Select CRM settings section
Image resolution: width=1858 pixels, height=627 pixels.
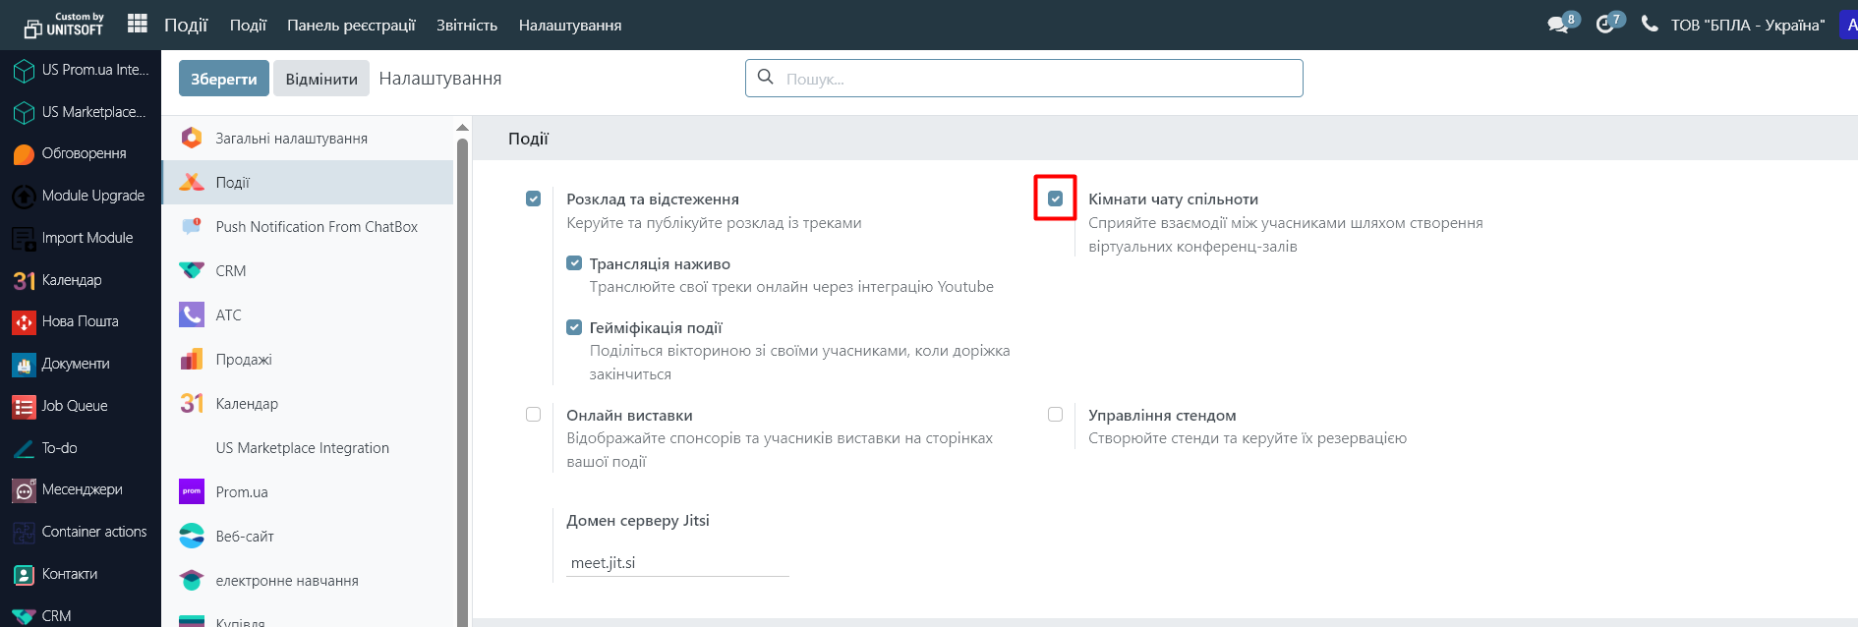click(x=231, y=271)
